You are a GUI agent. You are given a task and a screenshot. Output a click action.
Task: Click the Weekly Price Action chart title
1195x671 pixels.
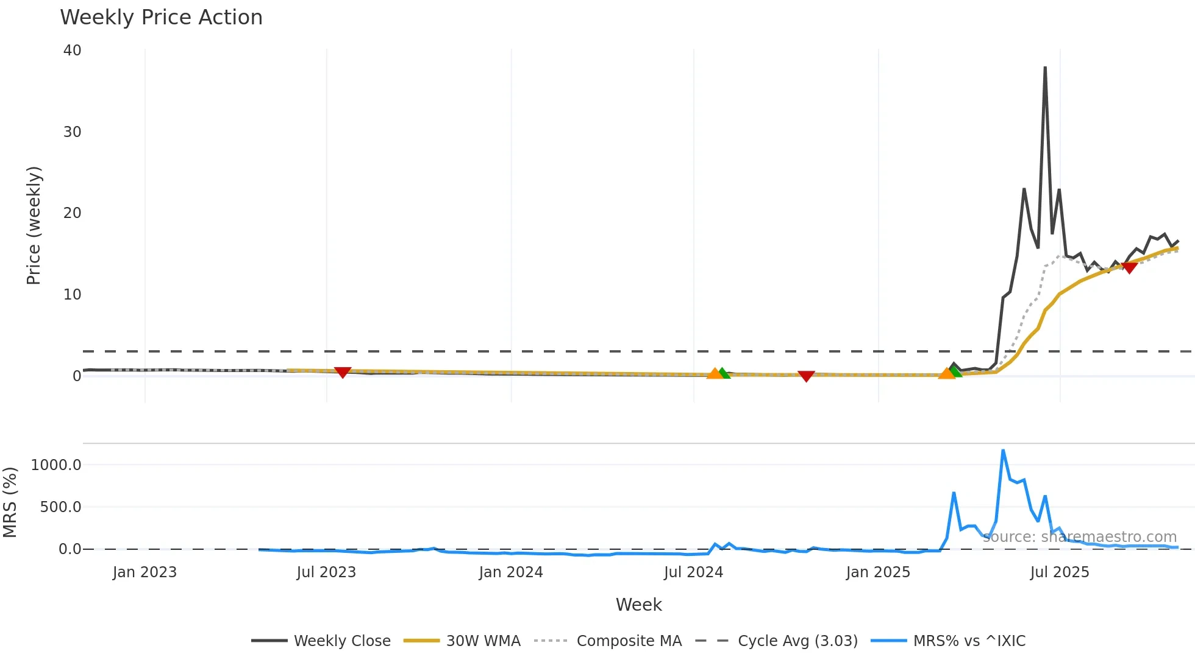tap(162, 17)
